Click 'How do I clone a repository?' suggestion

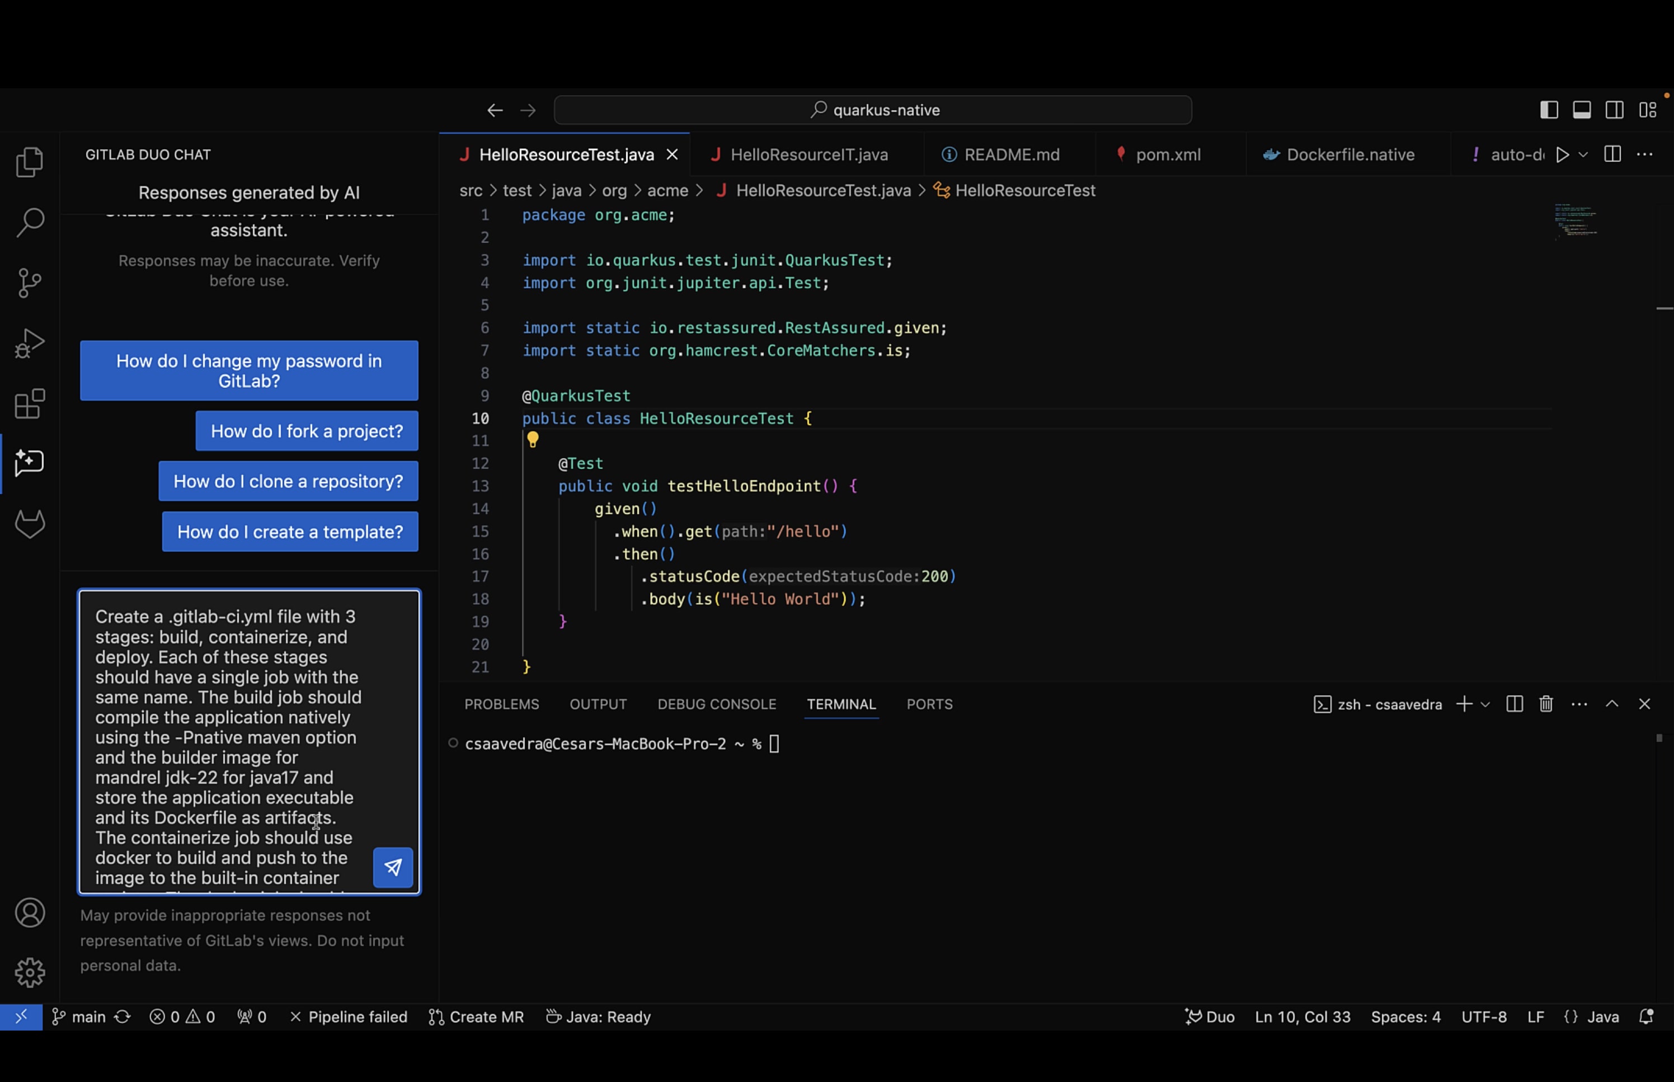tap(288, 481)
